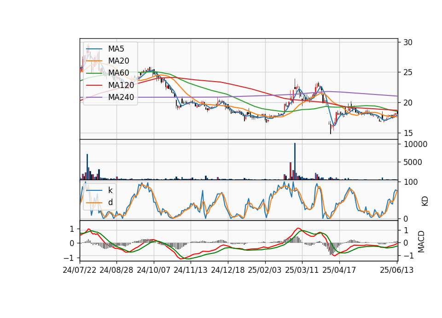442x318 pixels.
Task: Click date label 24/11/13
Action: [191, 271]
